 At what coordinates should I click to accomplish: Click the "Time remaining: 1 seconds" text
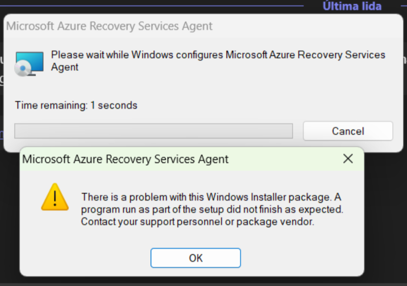coord(76,105)
